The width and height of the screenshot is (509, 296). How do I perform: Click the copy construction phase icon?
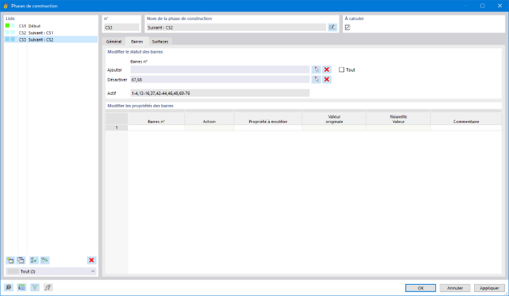21,260
